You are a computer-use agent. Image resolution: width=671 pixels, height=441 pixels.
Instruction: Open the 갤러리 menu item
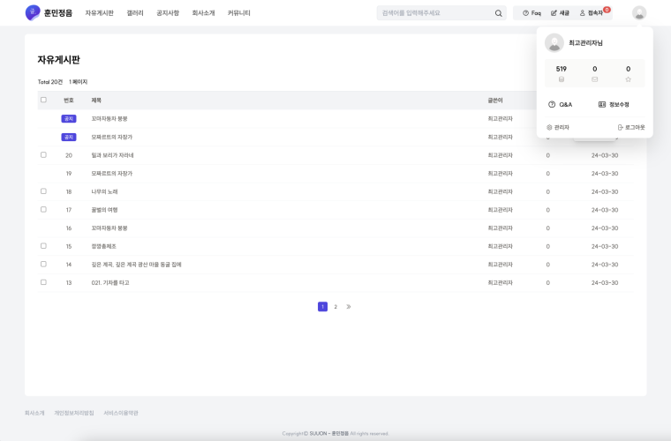(135, 13)
